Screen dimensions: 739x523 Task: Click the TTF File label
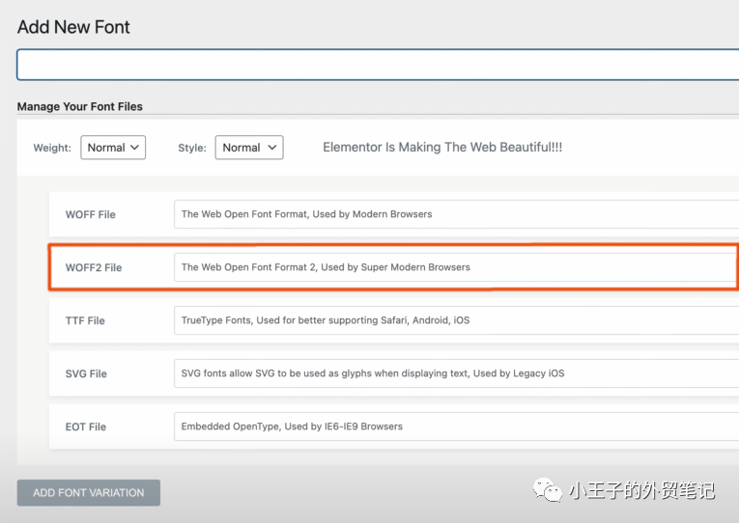[85, 320]
